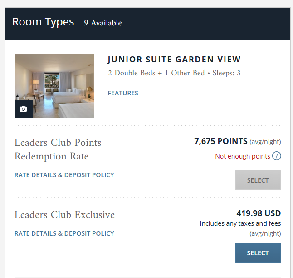Click the Leaders Club Exclusive heading
Viewport: 293px width, 278px height.
coord(65,215)
